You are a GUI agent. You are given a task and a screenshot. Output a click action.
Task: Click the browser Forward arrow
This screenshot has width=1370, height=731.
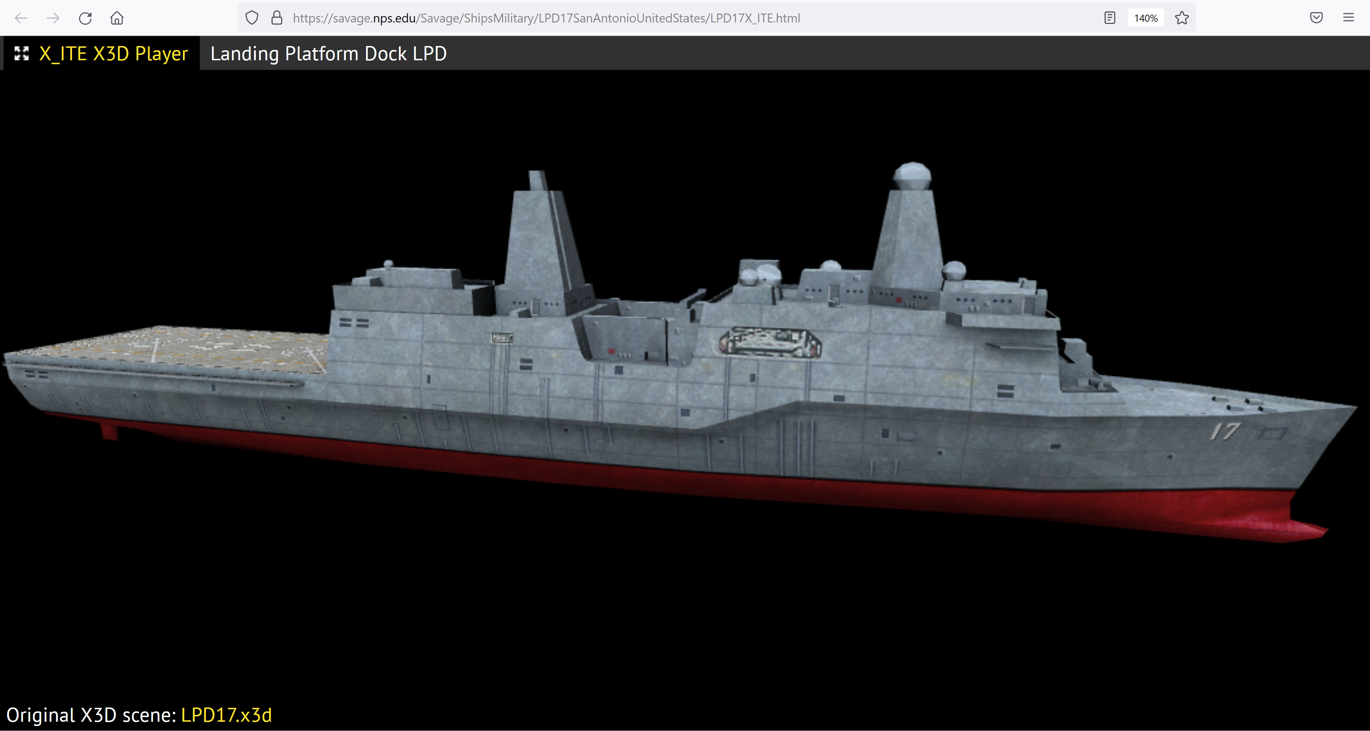53,18
